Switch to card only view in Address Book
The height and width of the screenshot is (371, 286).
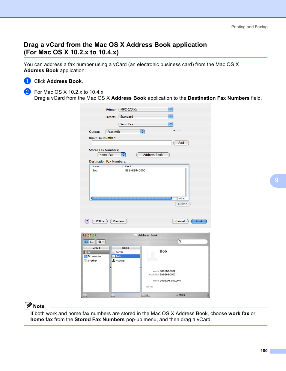92,242
